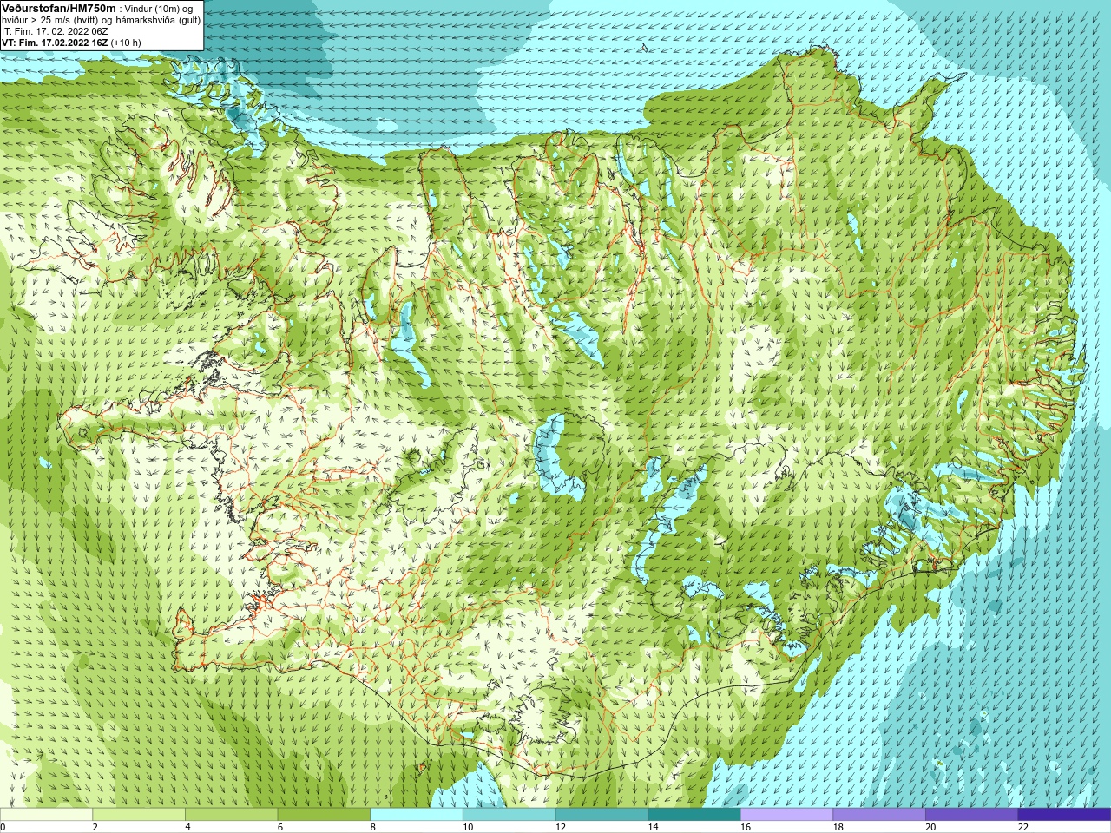Pick the 12–14 teal legend swatch
The height and width of the screenshot is (833, 1111).
tap(602, 814)
